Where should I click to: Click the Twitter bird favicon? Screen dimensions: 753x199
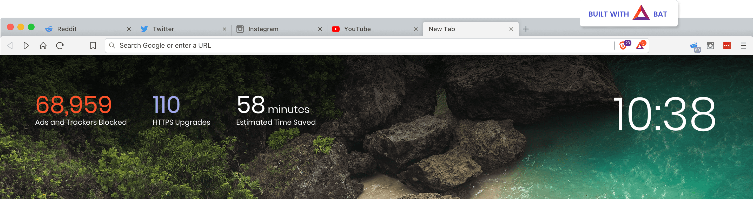coord(144,29)
